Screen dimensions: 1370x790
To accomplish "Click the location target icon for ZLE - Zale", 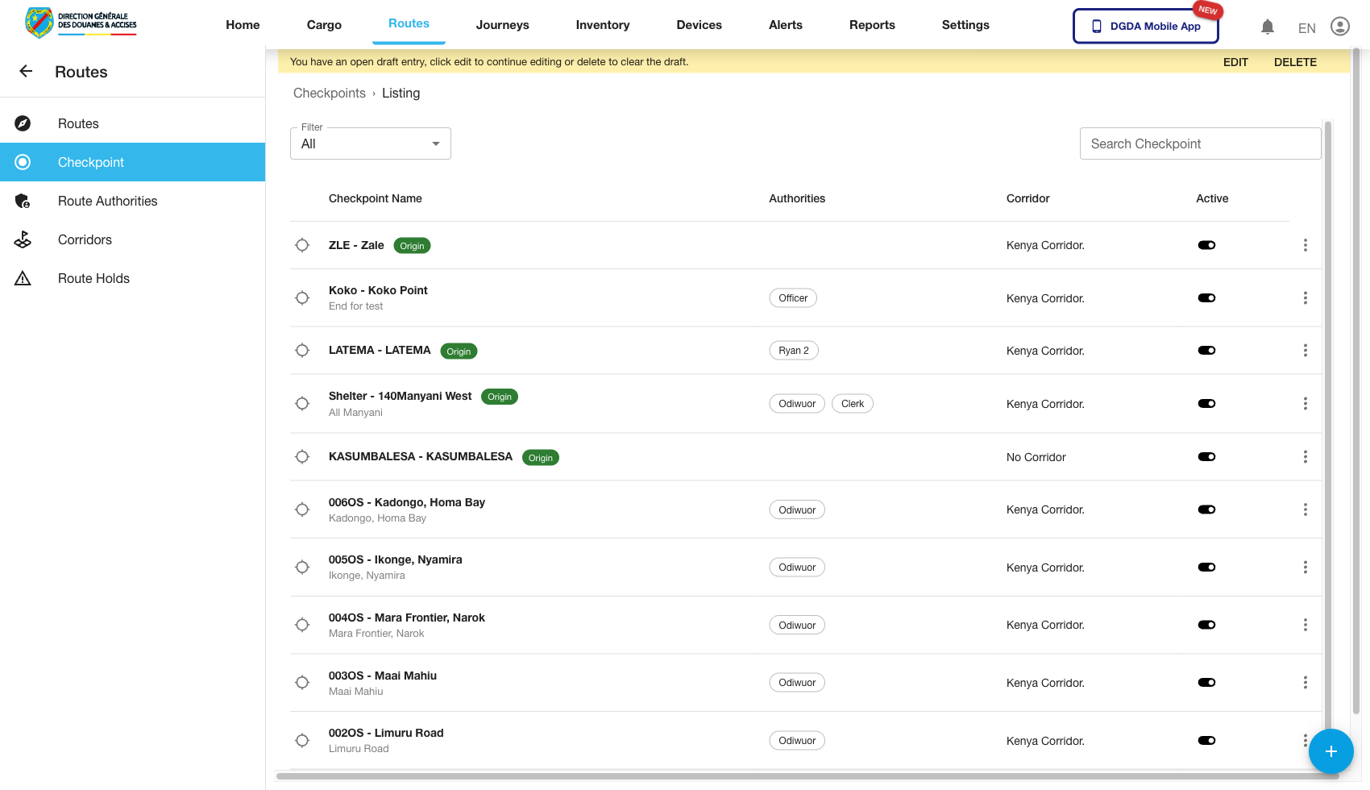I will [x=302, y=245].
